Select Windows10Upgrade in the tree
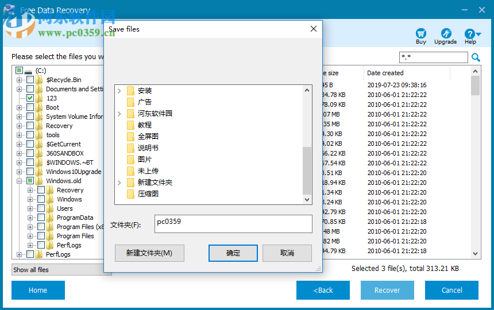The height and width of the screenshot is (310, 494). [x=74, y=172]
